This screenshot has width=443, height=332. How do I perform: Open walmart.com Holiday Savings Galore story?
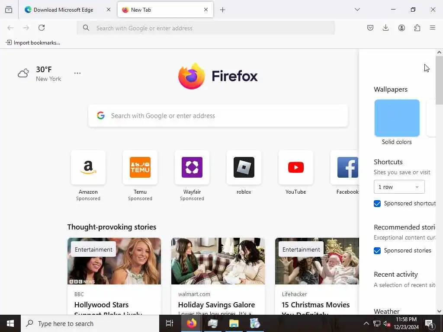pos(218,276)
